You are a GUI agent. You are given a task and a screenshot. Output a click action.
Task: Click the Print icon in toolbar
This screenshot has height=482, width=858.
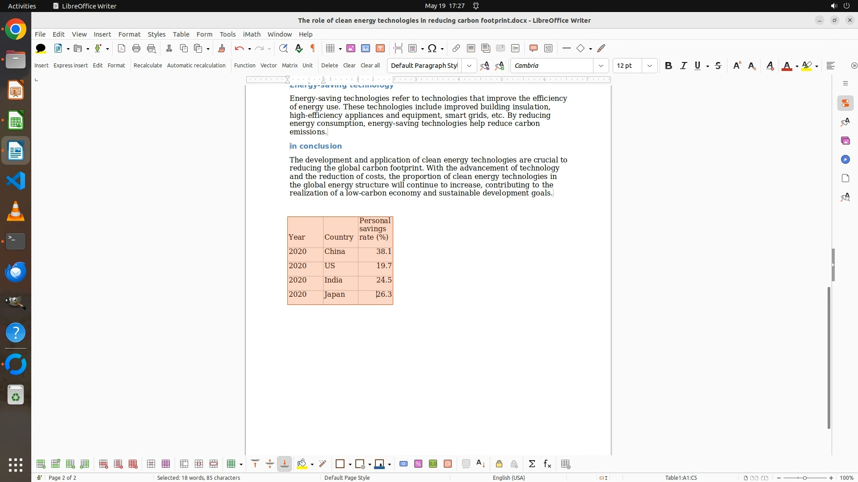click(136, 49)
